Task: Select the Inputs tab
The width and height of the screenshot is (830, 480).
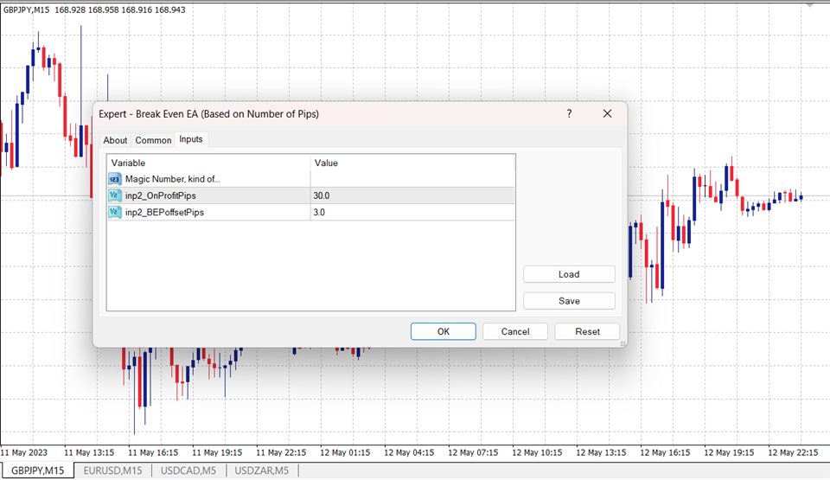Action: 191,139
